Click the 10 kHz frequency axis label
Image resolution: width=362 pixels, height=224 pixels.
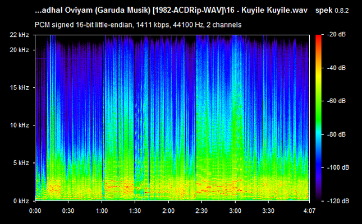pyautogui.click(x=20, y=125)
